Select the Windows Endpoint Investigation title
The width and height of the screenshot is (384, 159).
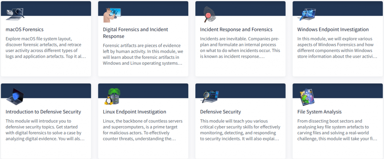[x=333, y=30]
